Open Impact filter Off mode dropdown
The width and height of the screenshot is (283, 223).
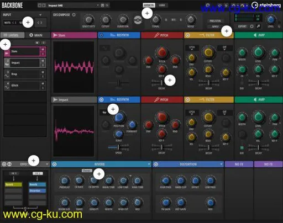point(224,113)
